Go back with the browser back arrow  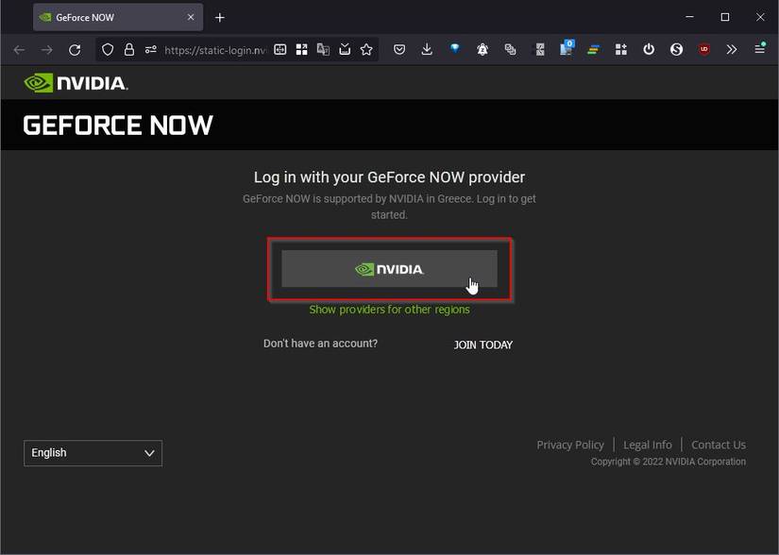click(20, 50)
